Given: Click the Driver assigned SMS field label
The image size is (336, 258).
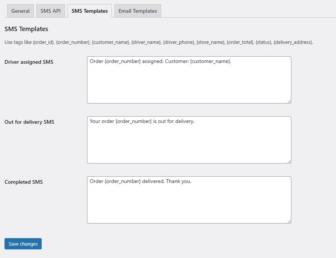Looking at the screenshot, I should click(x=28, y=62).
